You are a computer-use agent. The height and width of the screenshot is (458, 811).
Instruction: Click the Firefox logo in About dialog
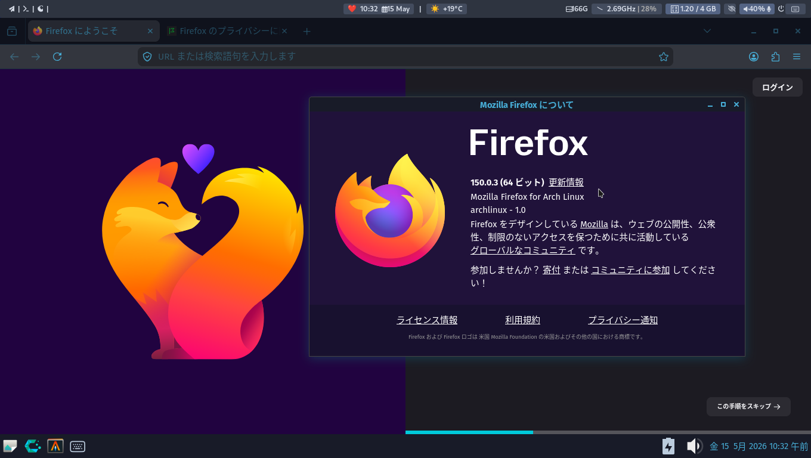pyautogui.click(x=390, y=210)
